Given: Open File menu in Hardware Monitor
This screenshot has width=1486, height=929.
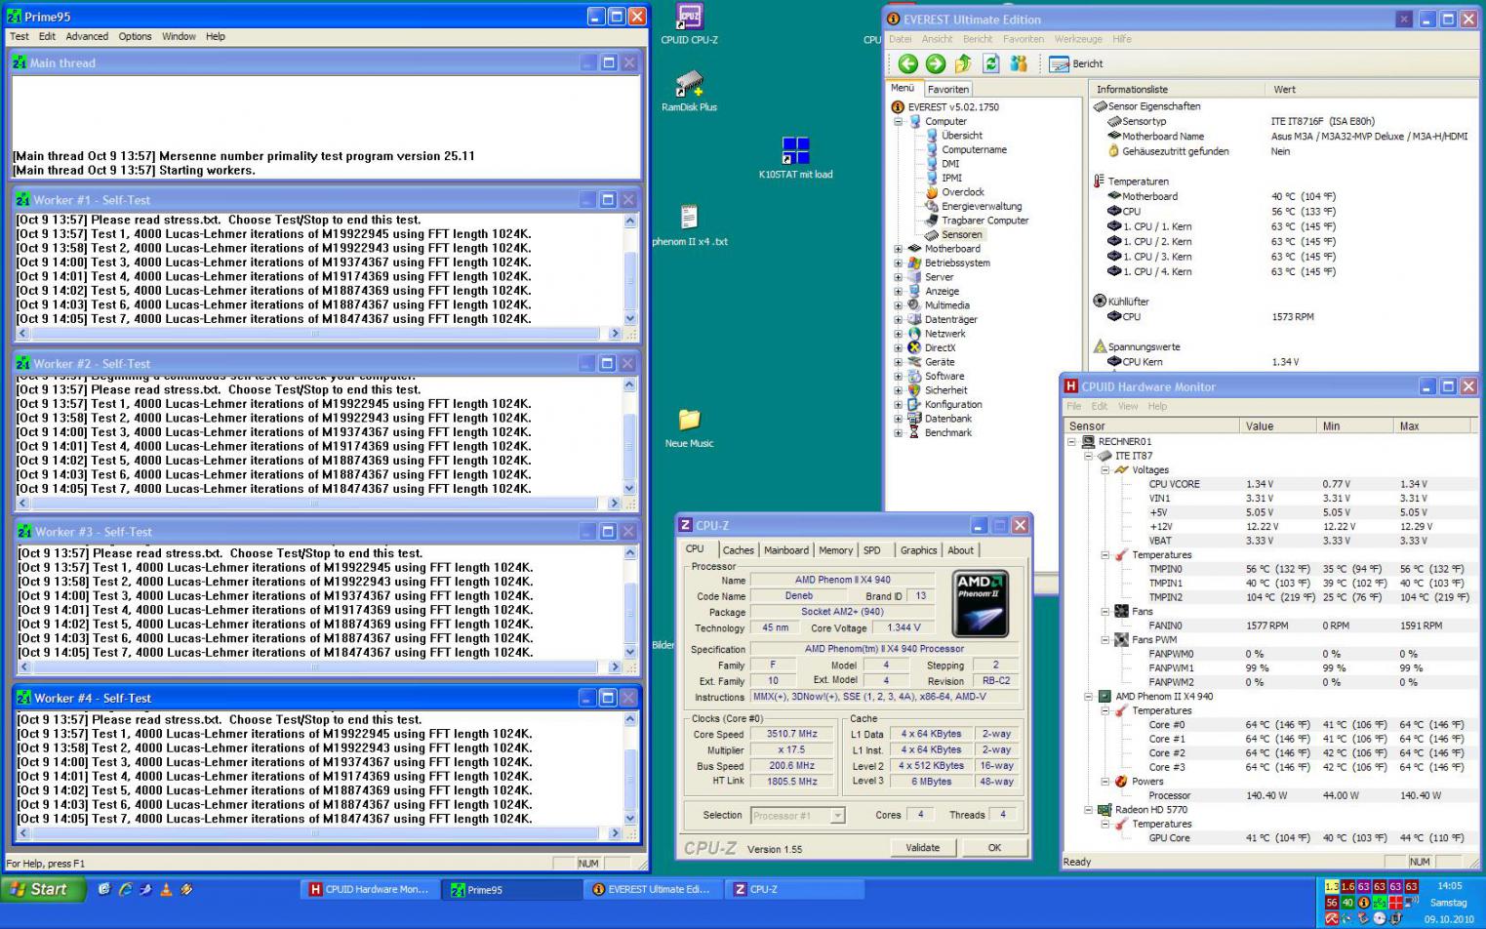Looking at the screenshot, I should click(x=1074, y=406).
